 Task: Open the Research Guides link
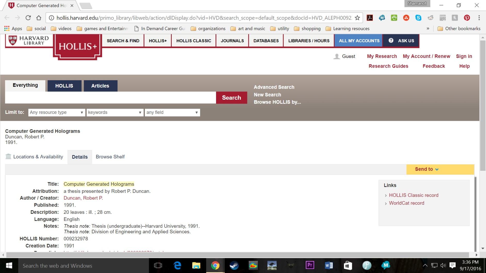(x=388, y=66)
